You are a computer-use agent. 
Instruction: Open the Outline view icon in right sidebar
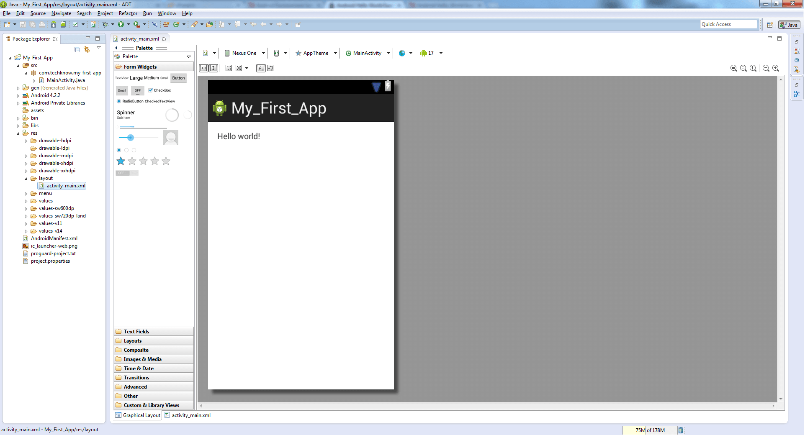pyautogui.click(x=797, y=94)
